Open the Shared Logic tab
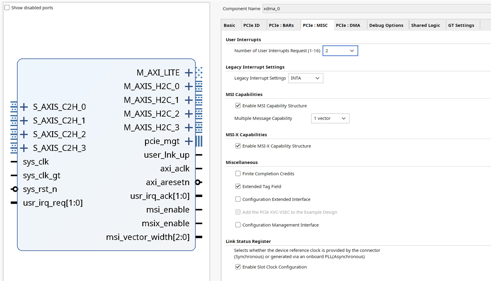491x281 pixels. point(425,25)
